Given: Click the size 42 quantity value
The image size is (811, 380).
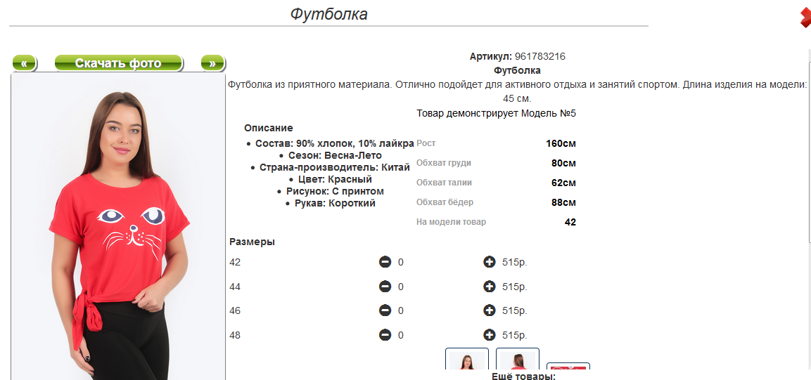Looking at the screenshot, I should click(401, 263).
